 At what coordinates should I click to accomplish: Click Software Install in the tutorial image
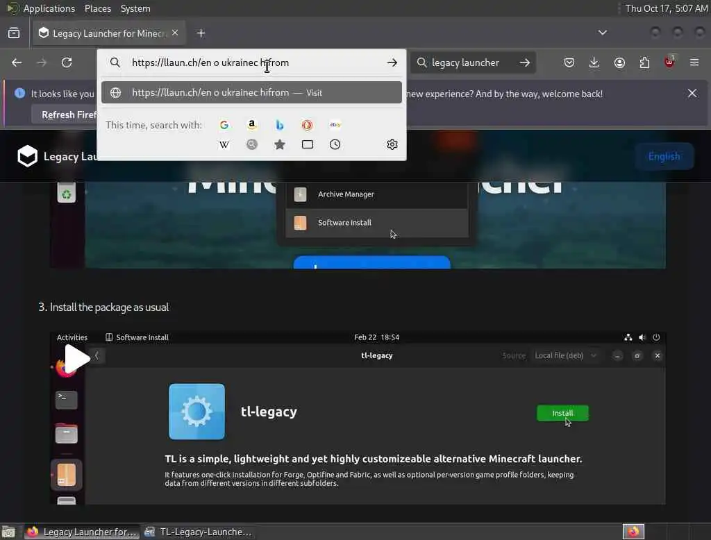click(377, 223)
